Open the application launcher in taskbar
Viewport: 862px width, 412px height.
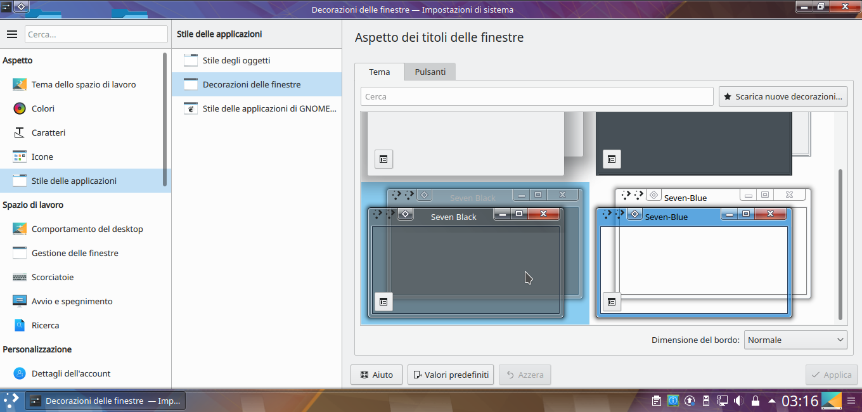pos(11,401)
